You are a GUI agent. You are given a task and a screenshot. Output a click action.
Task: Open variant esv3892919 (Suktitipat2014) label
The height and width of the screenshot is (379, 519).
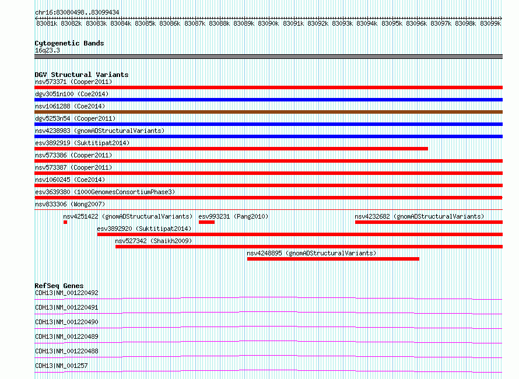82,143
